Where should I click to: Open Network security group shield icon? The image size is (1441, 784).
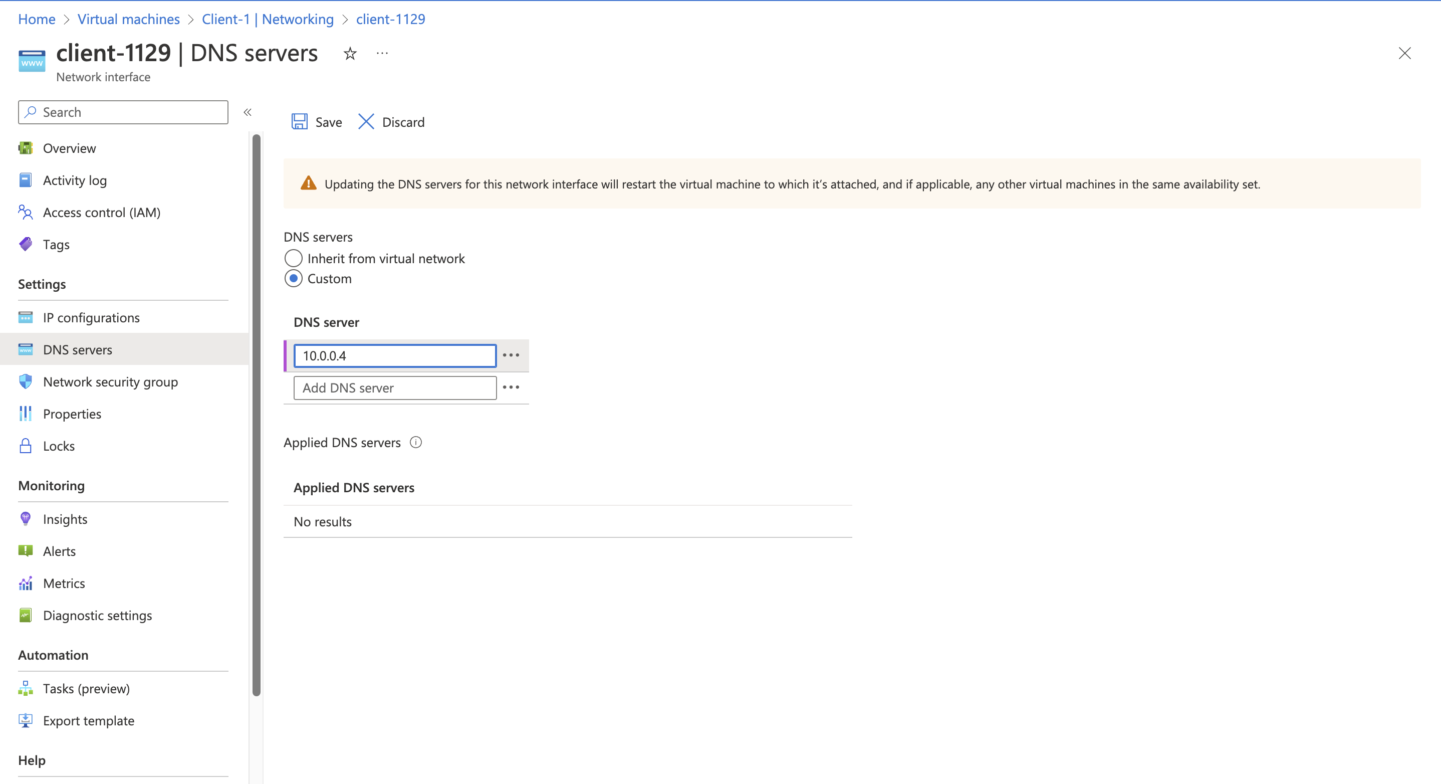(25, 381)
